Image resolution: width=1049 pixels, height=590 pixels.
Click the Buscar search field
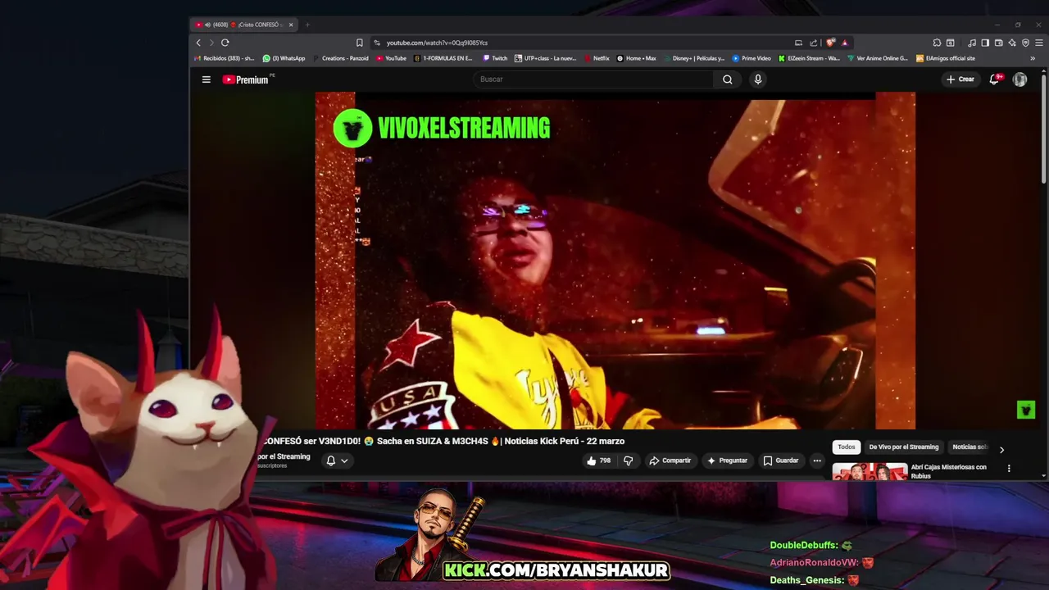click(x=593, y=79)
